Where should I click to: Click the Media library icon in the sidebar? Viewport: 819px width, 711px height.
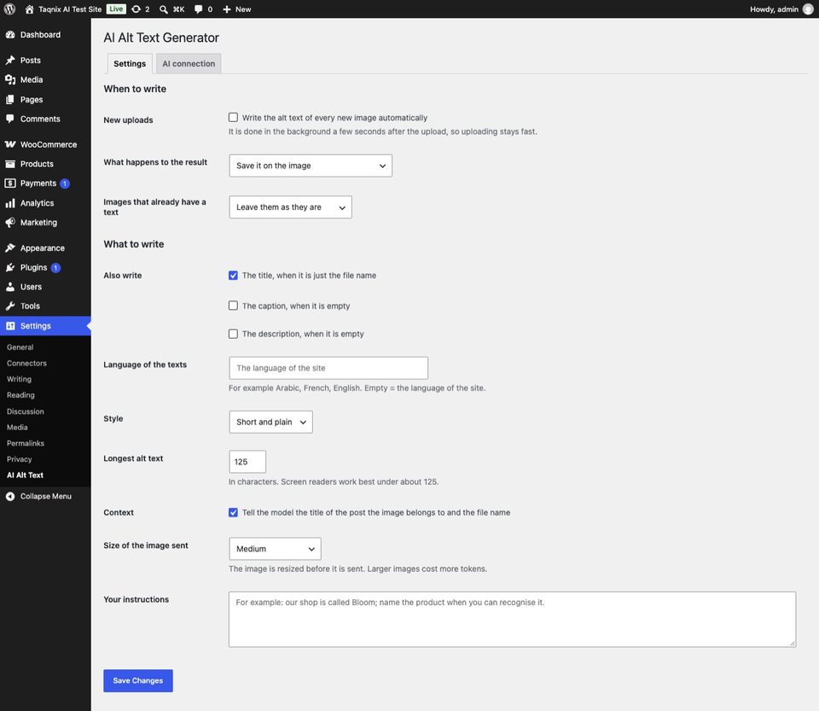click(x=10, y=79)
